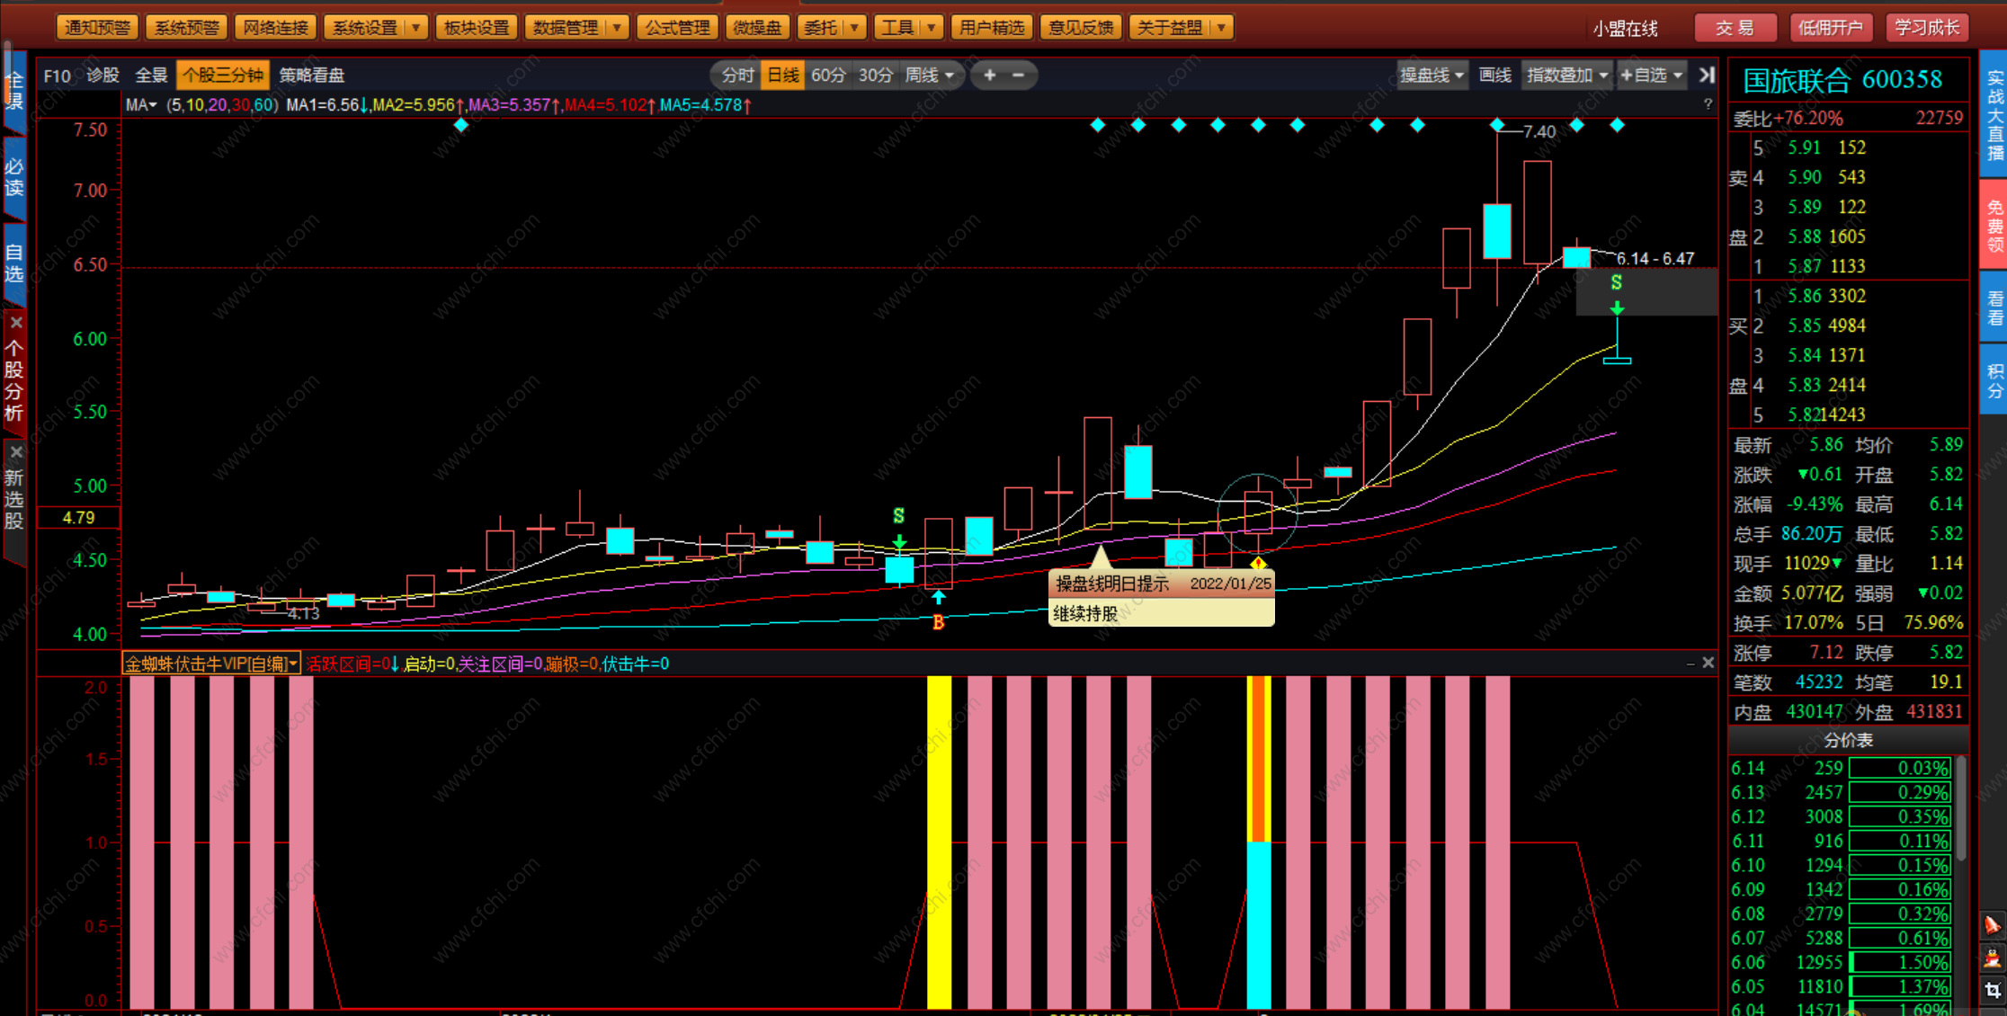The image size is (2007, 1016).
Task: Open the 公式管理 menu
Action: tap(677, 28)
